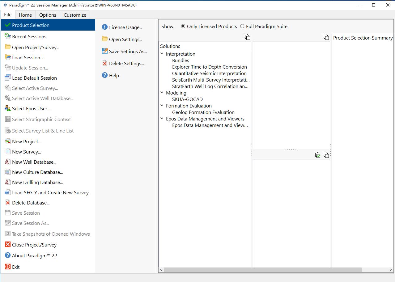
Task: Click the copy icon above the upper middle pane
Action: click(x=326, y=37)
